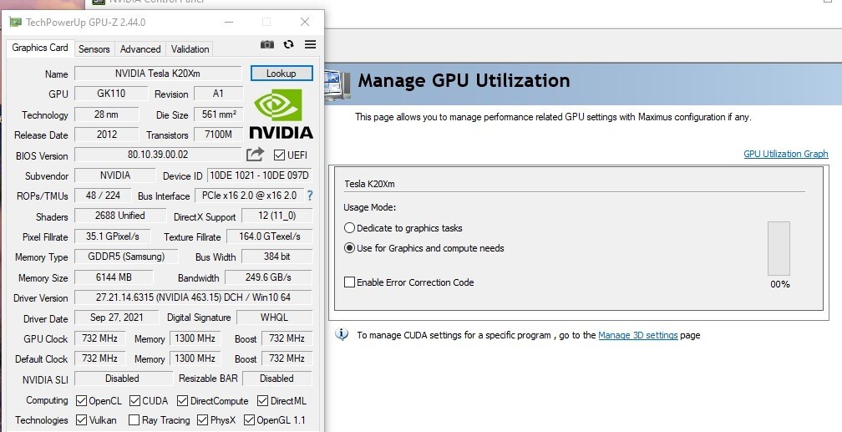Image resolution: width=842 pixels, height=432 pixels.
Task: Click the Pixel Fillrate value 35.1 GPixel/s
Action: pyautogui.click(x=113, y=236)
